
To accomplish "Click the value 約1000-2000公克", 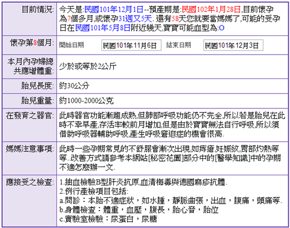I will pyautogui.click(x=86, y=100).
